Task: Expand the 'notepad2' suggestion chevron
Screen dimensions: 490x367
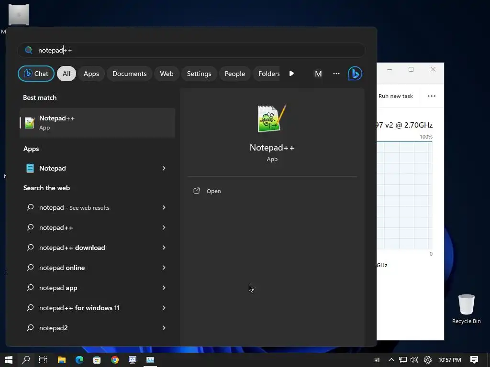Action: pyautogui.click(x=164, y=328)
